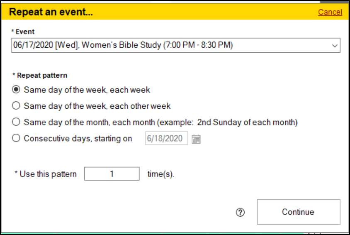Enable the 'Consecutive days' radio circle
This screenshot has width=350, height=235.
click(x=16, y=139)
